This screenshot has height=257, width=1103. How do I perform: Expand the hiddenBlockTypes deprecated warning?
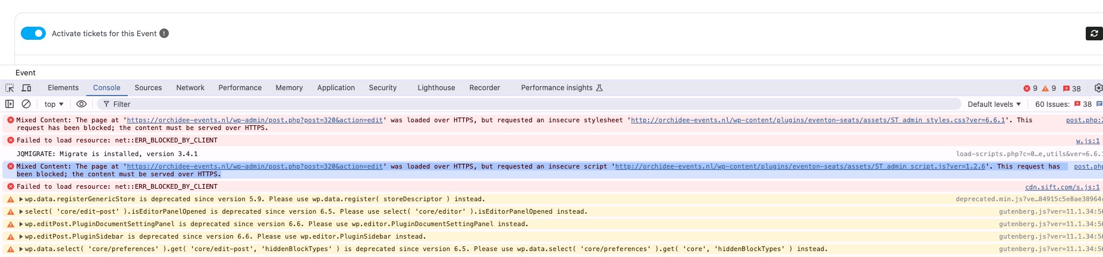[x=21, y=249]
